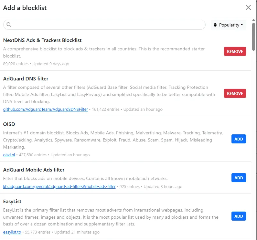Visit the oisd.nl link
257x240 pixels.
(9, 155)
